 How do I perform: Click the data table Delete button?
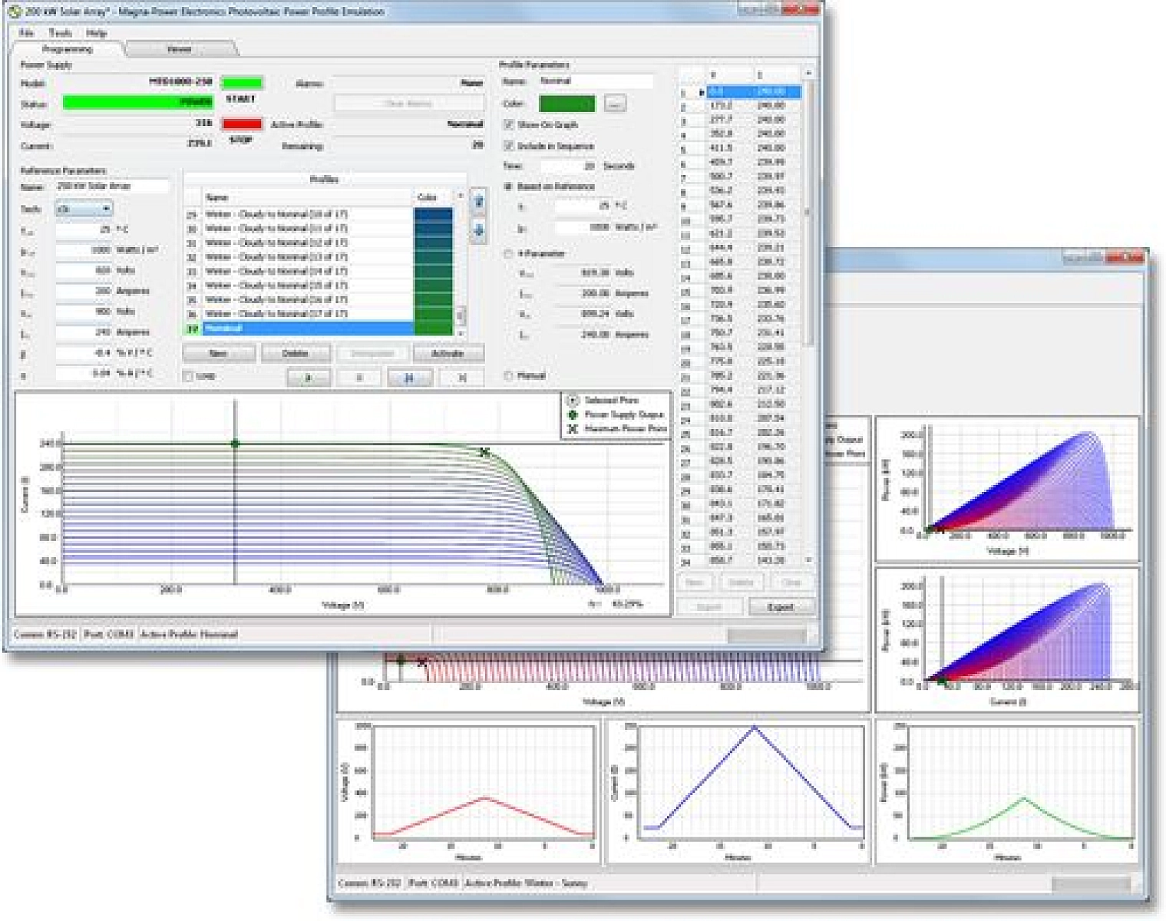[741, 583]
